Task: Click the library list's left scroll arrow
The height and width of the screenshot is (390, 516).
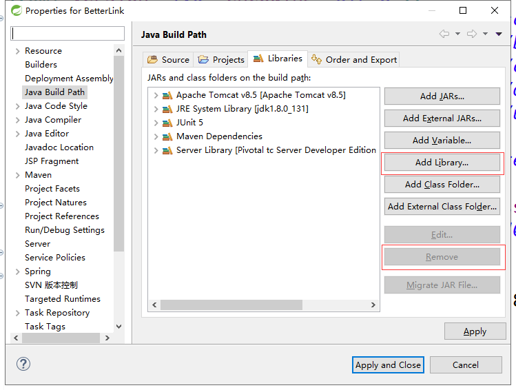Action: click(154, 305)
